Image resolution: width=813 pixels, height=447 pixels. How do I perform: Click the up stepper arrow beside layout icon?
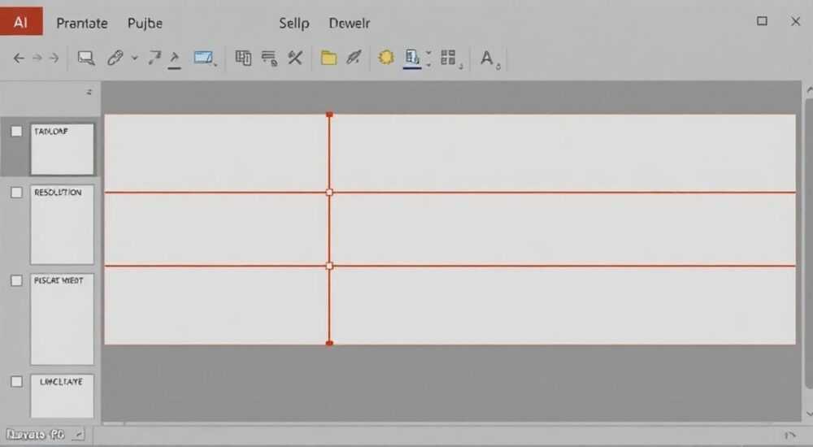tap(428, 53)
